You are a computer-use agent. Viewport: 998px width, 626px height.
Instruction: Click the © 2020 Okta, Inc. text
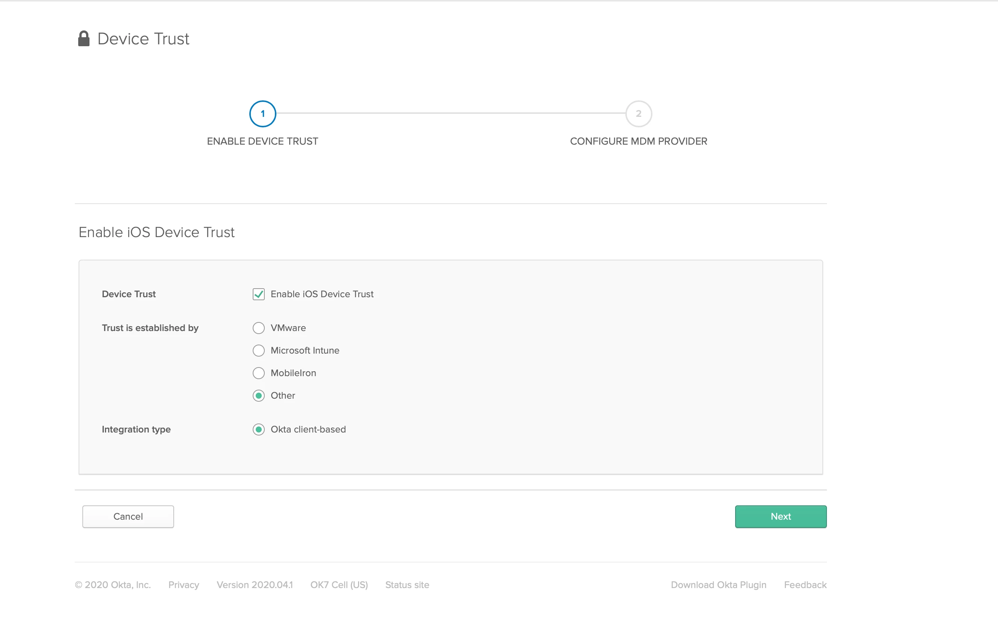point(113,585)
